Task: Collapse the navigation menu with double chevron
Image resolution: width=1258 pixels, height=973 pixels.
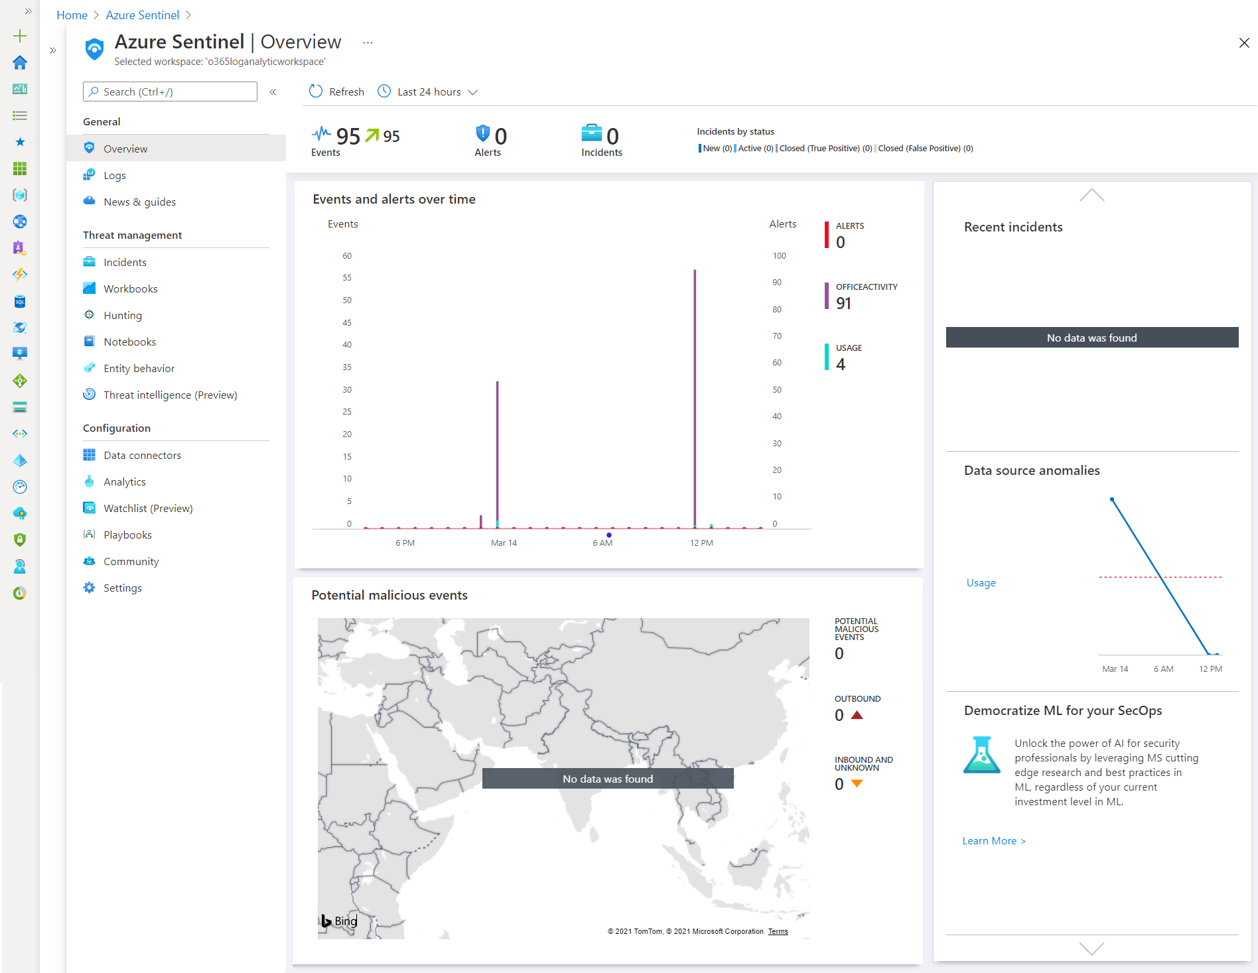Action: point(273,92)
